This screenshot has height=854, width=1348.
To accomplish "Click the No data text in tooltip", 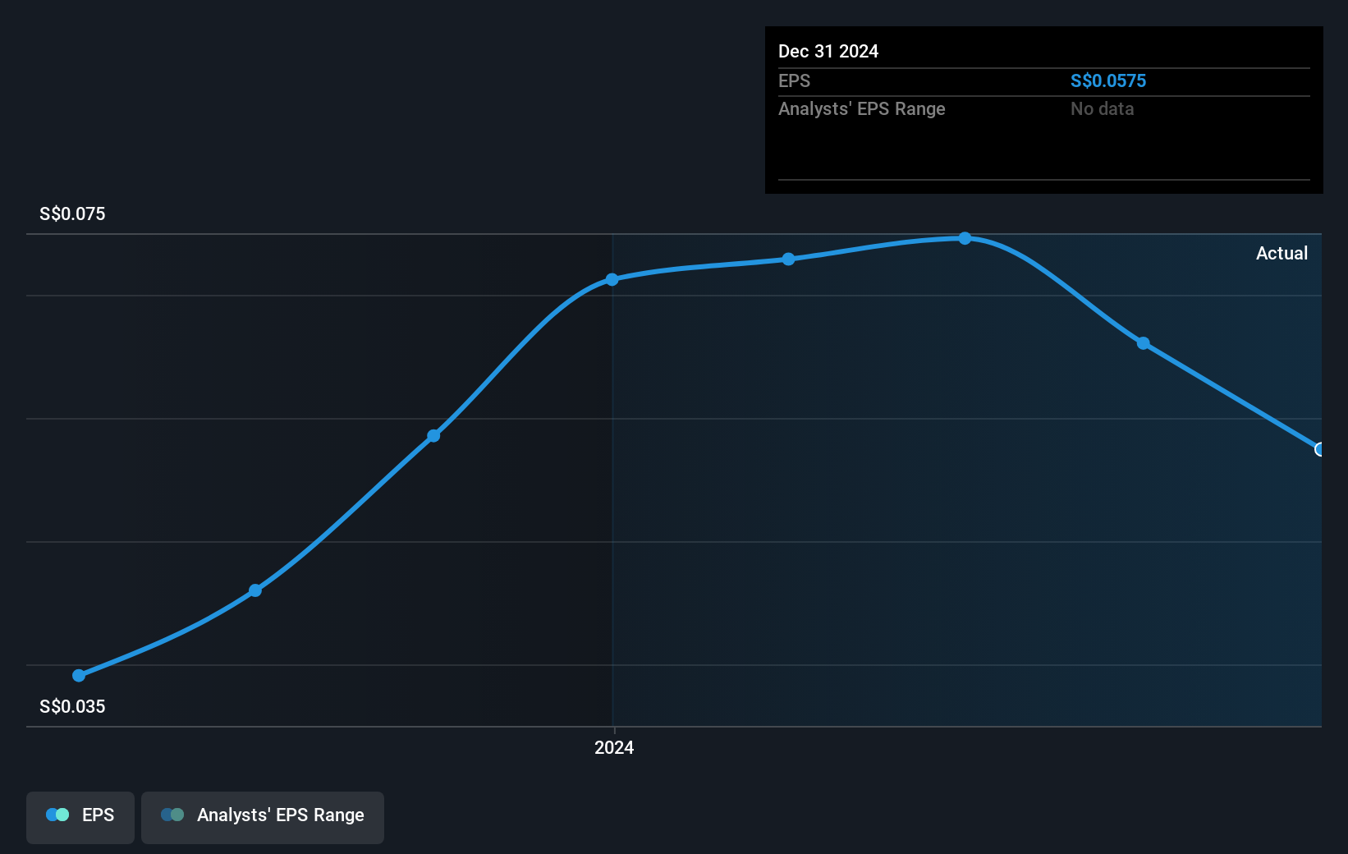I will pos(1102,108).
